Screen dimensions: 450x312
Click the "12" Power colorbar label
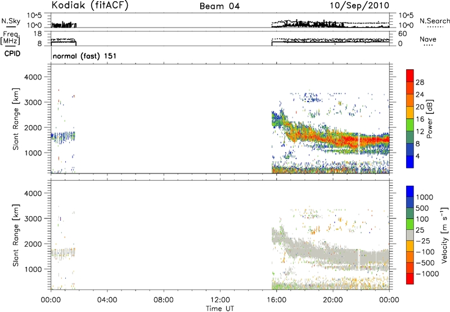[x=420, y=132]
